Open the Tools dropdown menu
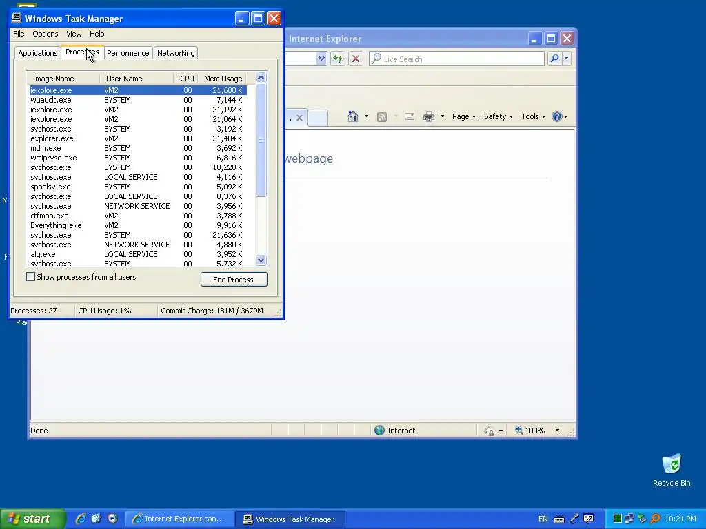 533,116
